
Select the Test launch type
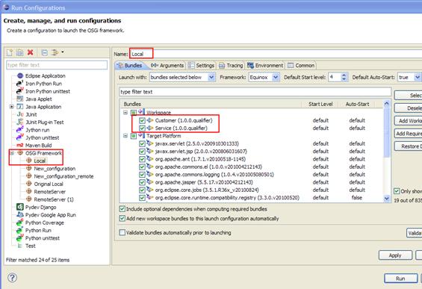click(x=30, y=246)
